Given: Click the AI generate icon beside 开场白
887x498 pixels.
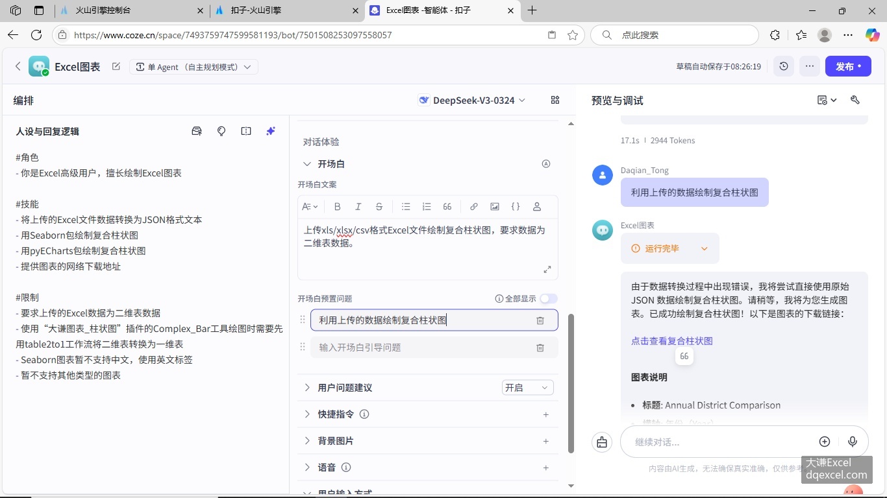Looking at the screenshot, I should point(546,164).
